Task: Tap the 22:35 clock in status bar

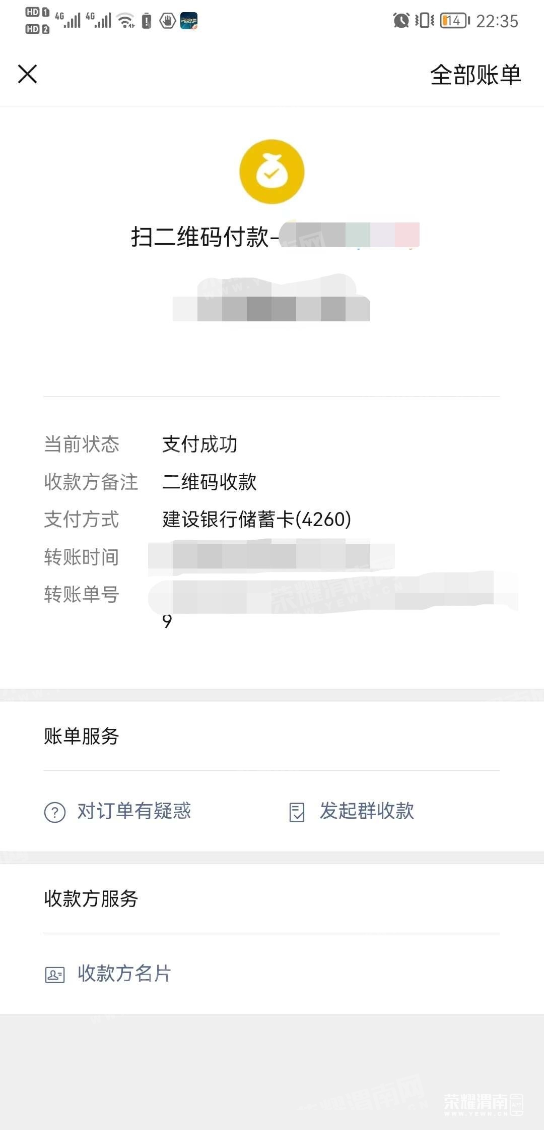Action: [x=497, y=21]
